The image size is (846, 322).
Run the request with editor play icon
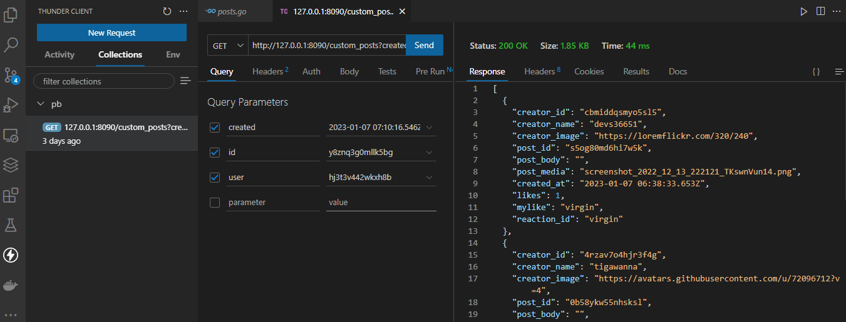(803, 11)
